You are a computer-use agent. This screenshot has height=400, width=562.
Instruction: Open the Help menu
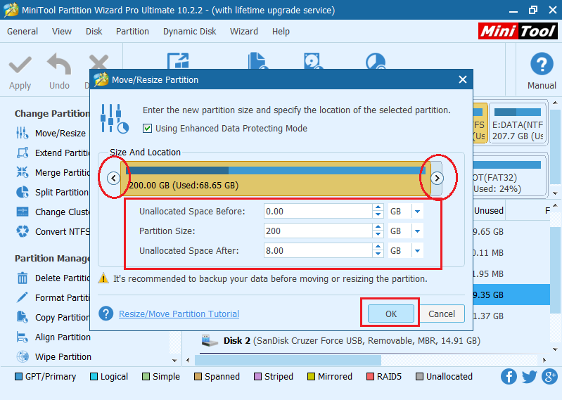coord(281,32)
